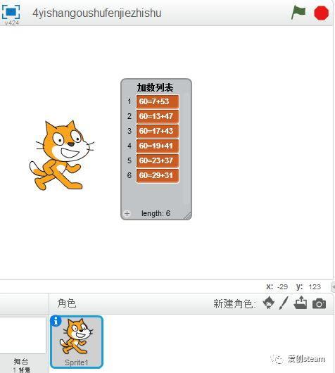The width and height of the screenshot is (335, 373).
Task: Click the cat sprite on the stage
Action: pos(62,155)
